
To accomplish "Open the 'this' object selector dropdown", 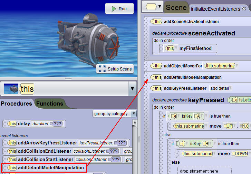I will [132, 88].
